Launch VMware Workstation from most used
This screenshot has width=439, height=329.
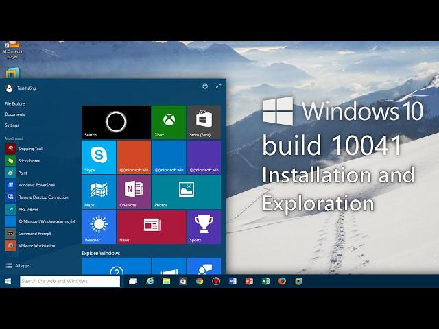[x=30, y=245]
